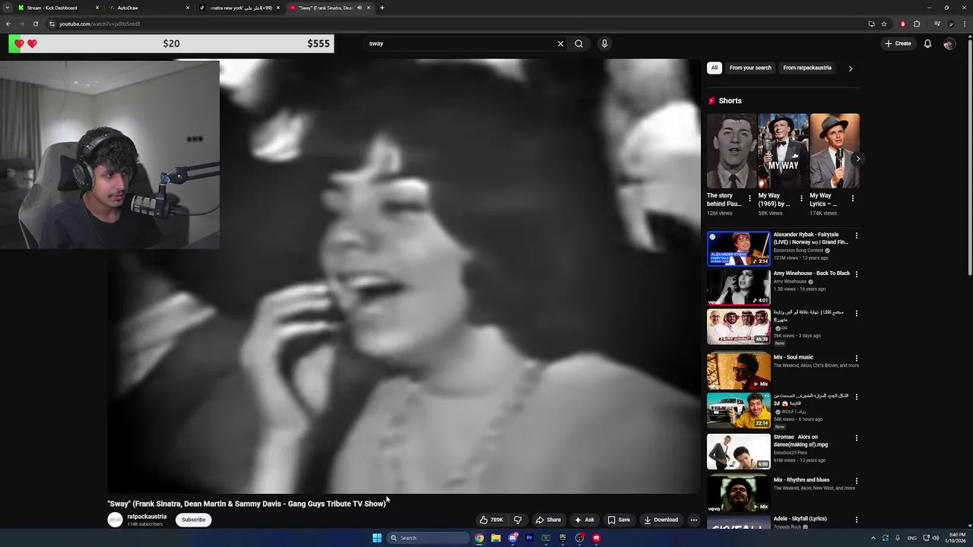
Task: Show hidden system tray icons
Action: click(873, 538)
